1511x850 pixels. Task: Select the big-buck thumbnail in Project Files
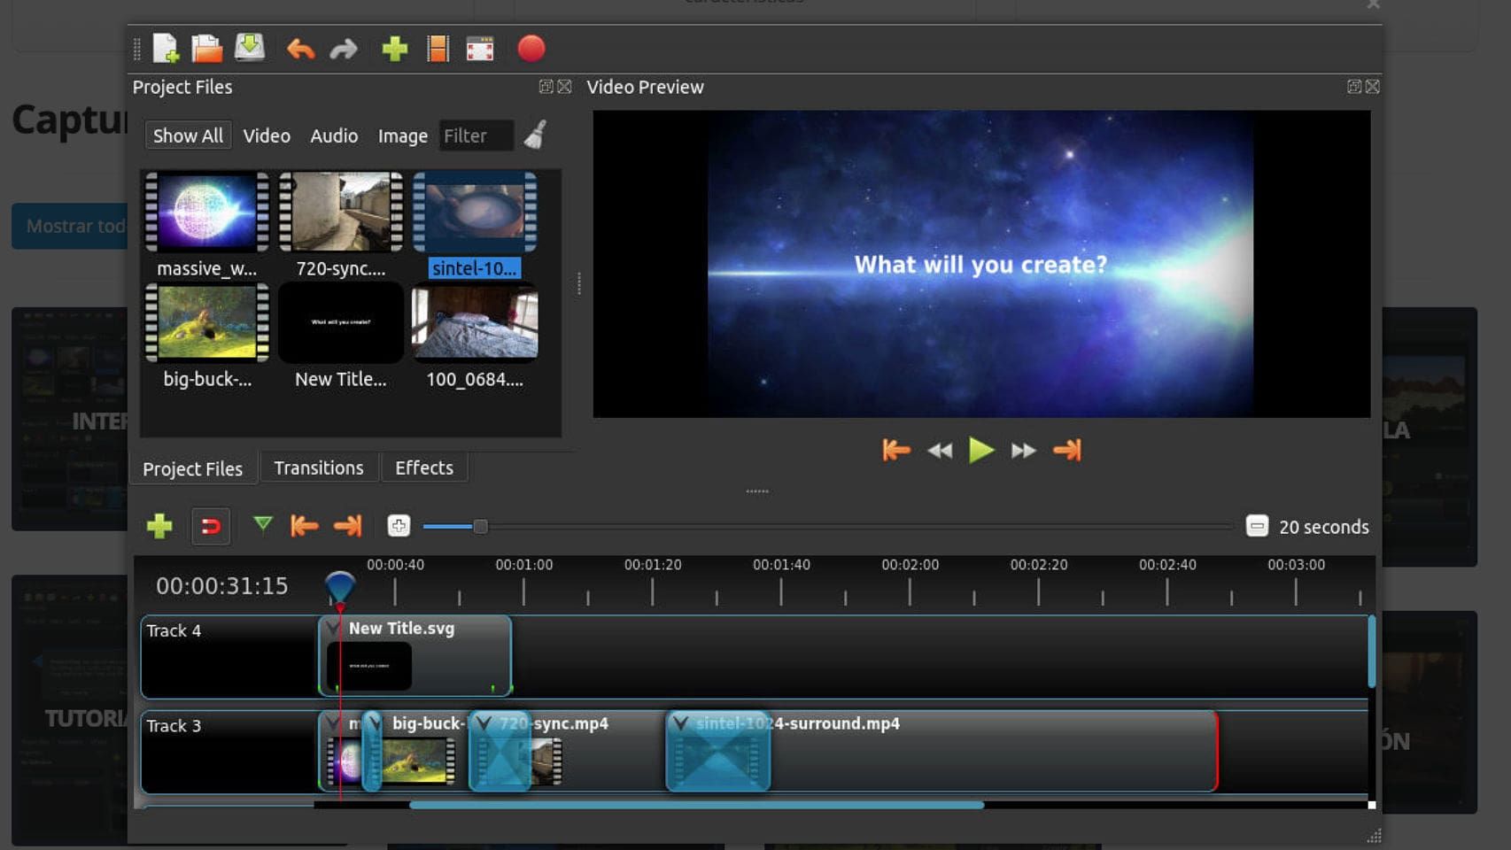tap(207, 323)
